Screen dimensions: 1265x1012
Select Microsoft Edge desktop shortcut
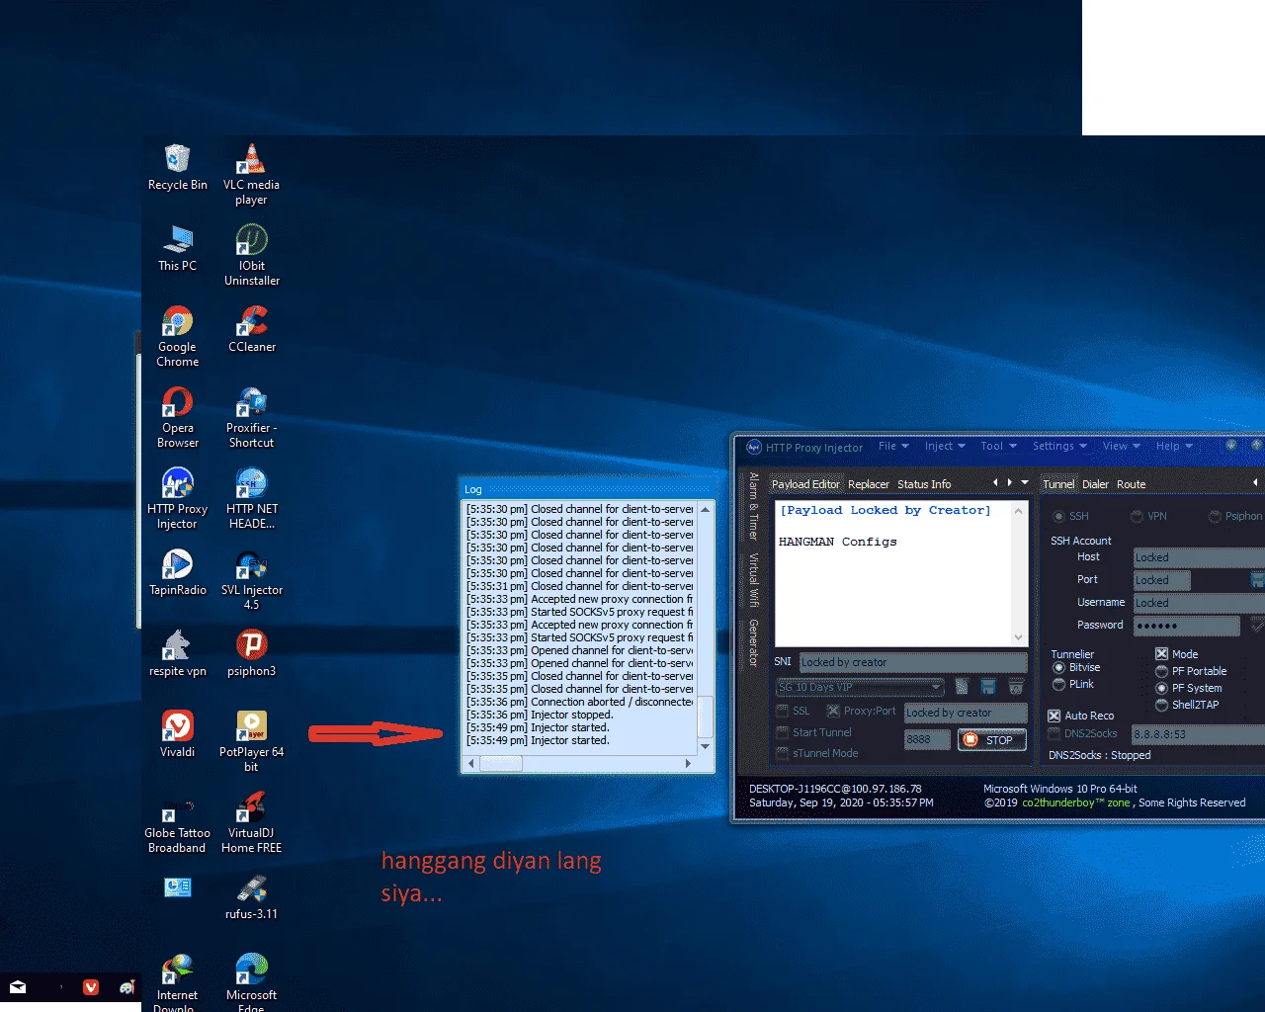(251, 981)
